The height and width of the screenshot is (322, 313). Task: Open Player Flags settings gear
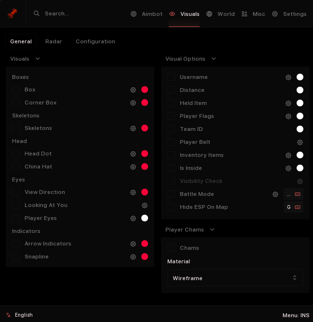click(288, 116)
